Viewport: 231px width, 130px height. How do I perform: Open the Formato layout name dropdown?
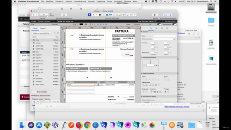[44, 21]
